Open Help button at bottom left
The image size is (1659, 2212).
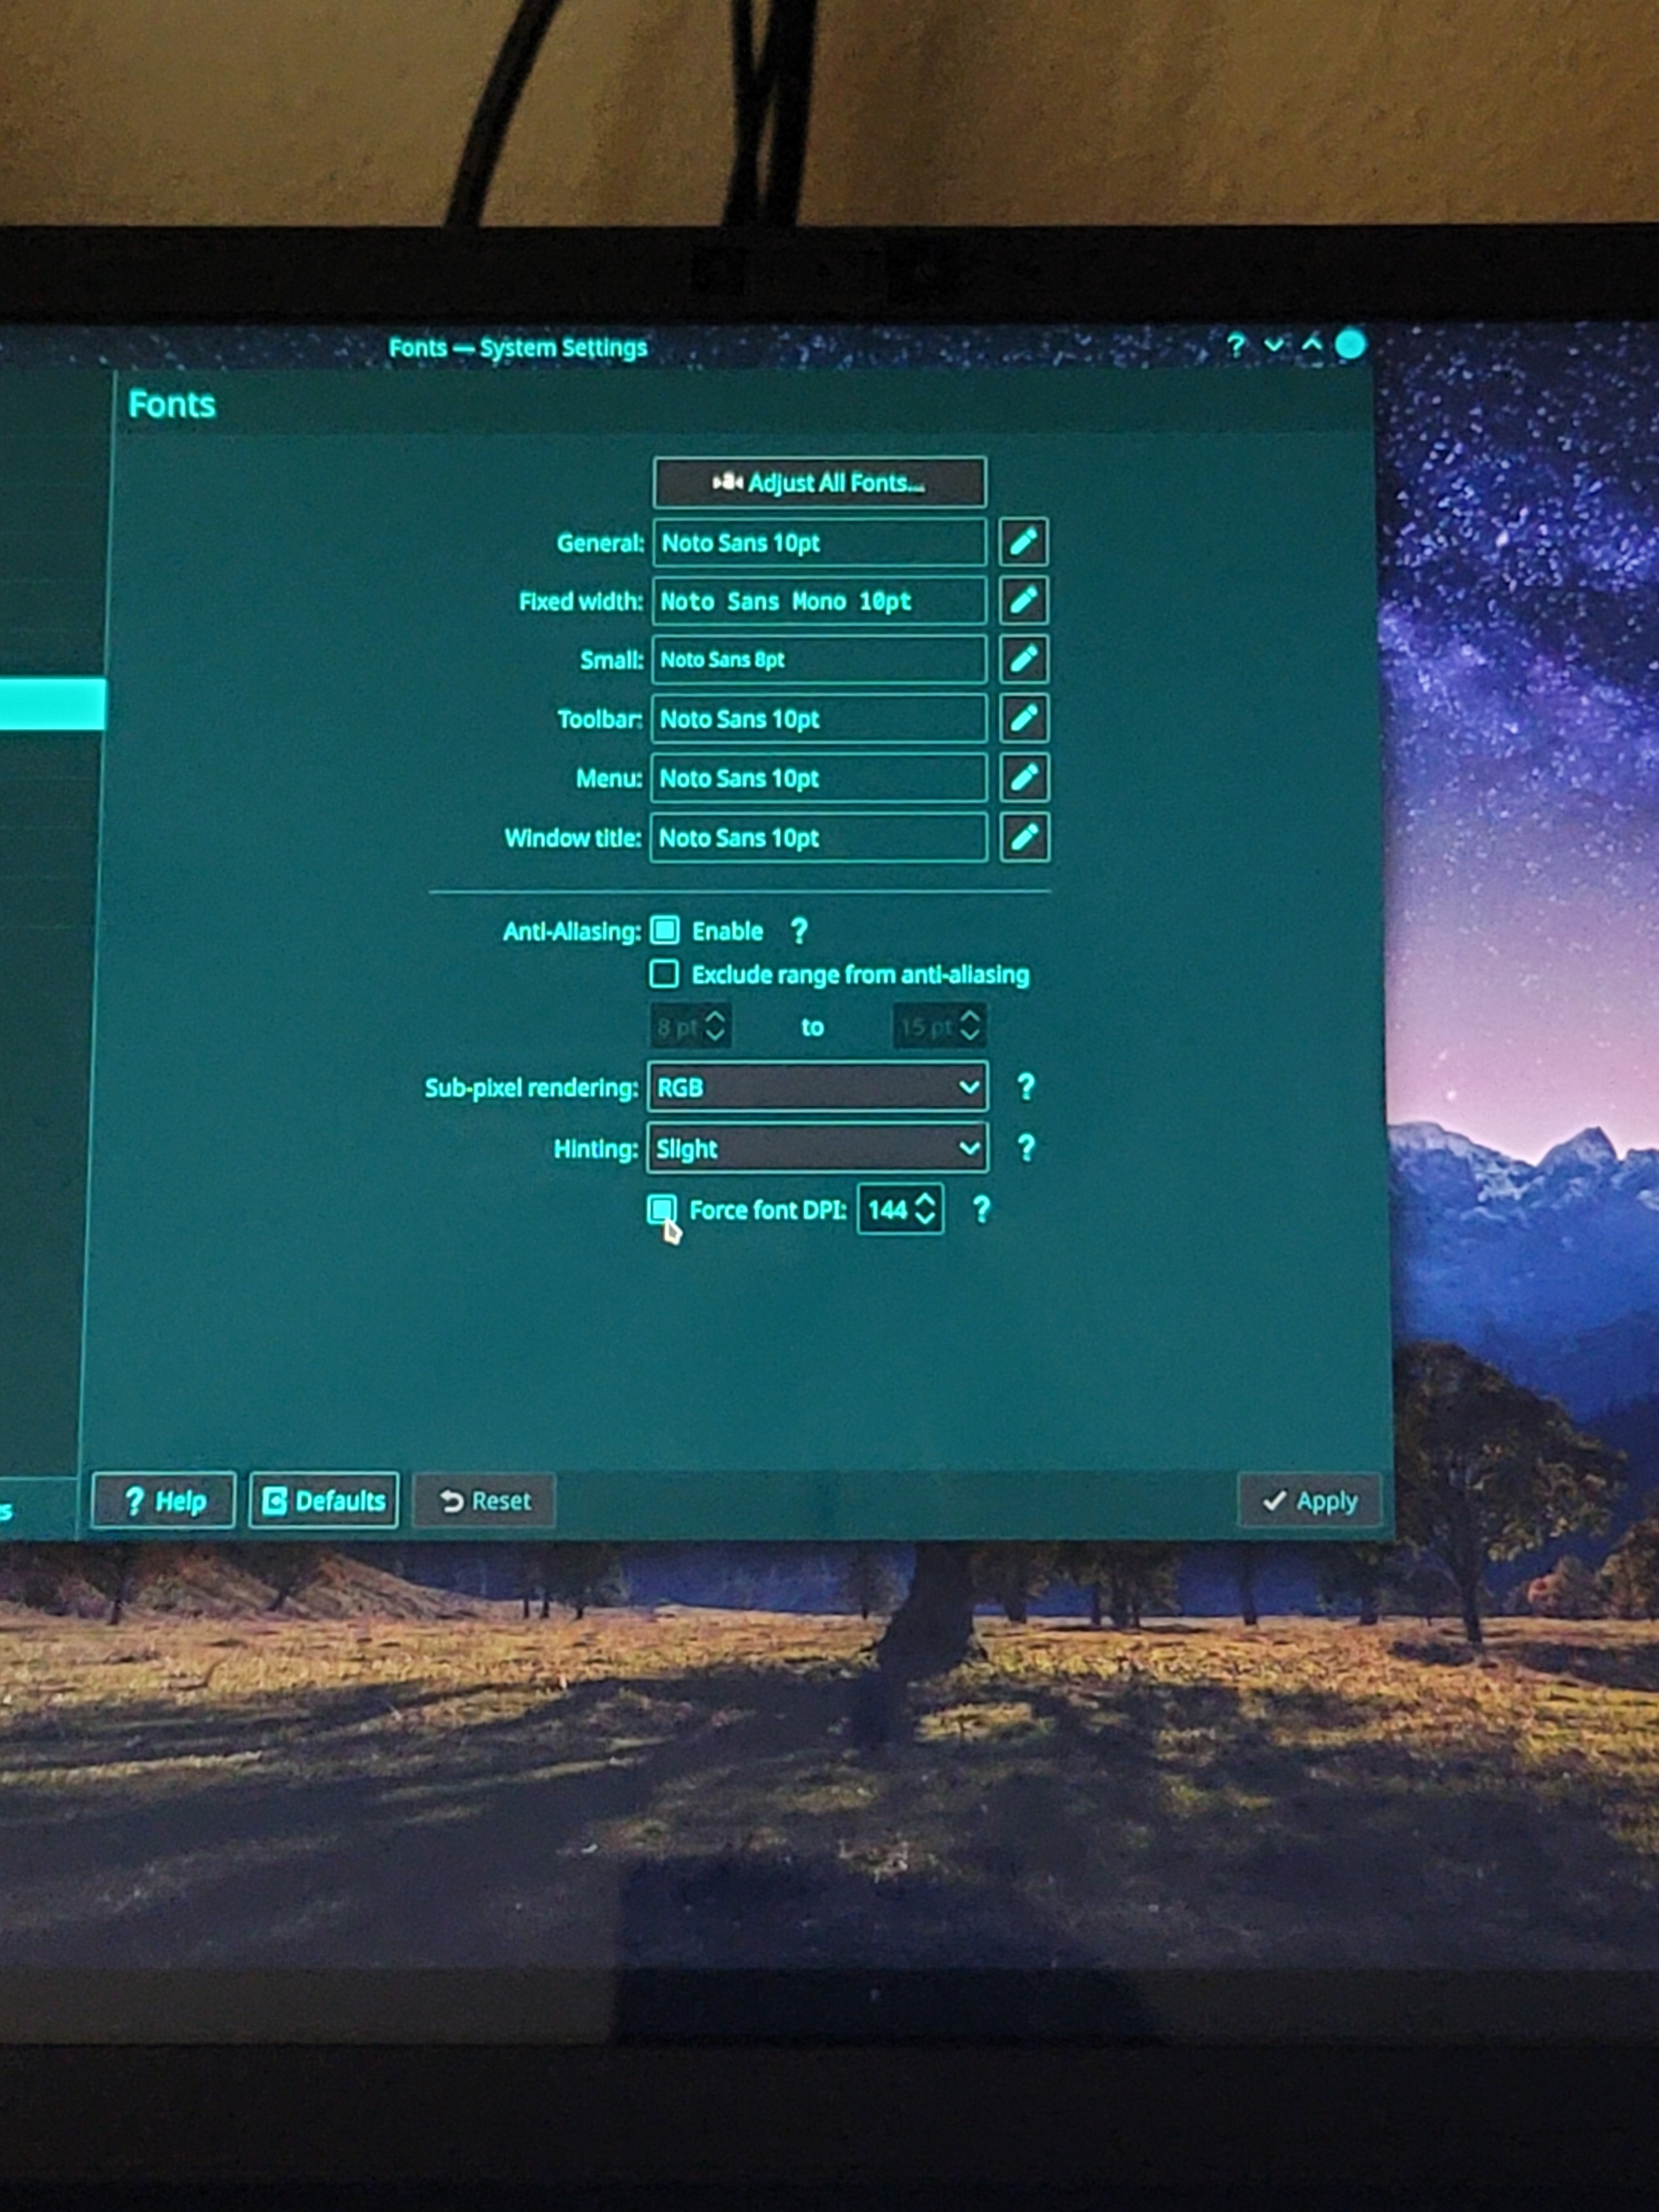[164, 1501]
